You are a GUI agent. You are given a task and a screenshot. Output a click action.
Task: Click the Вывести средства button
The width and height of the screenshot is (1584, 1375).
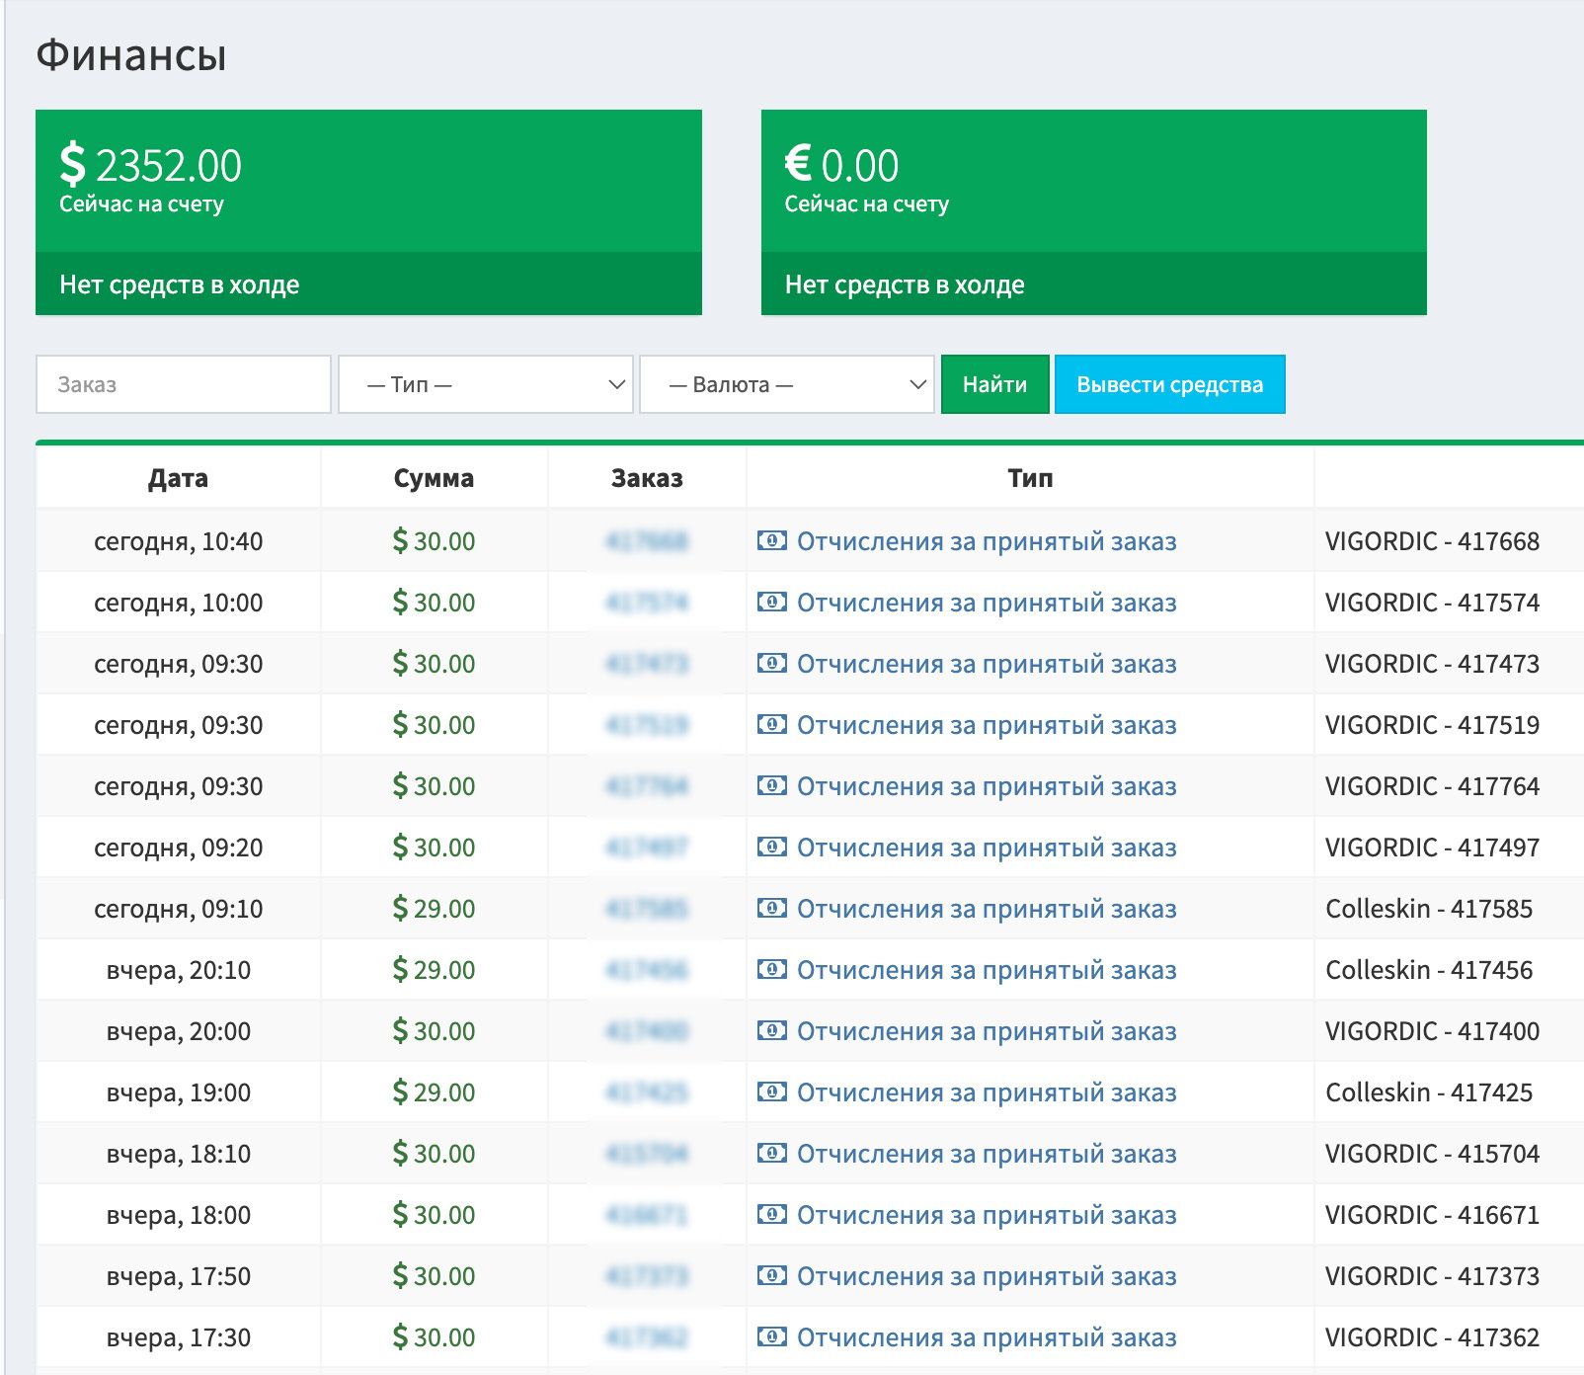[1169, 384]
